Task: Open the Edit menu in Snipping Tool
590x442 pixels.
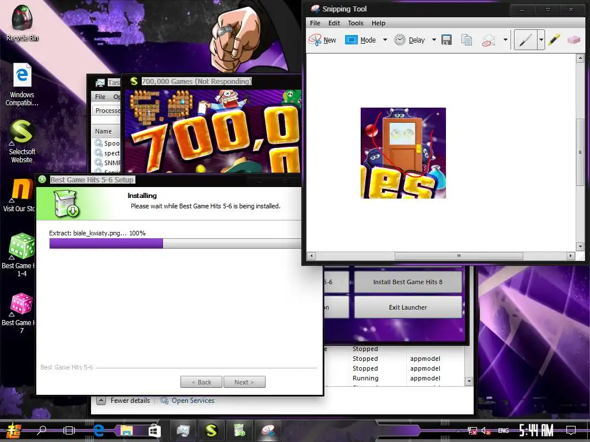Action: pyautogui.click(x=334, y=23)
